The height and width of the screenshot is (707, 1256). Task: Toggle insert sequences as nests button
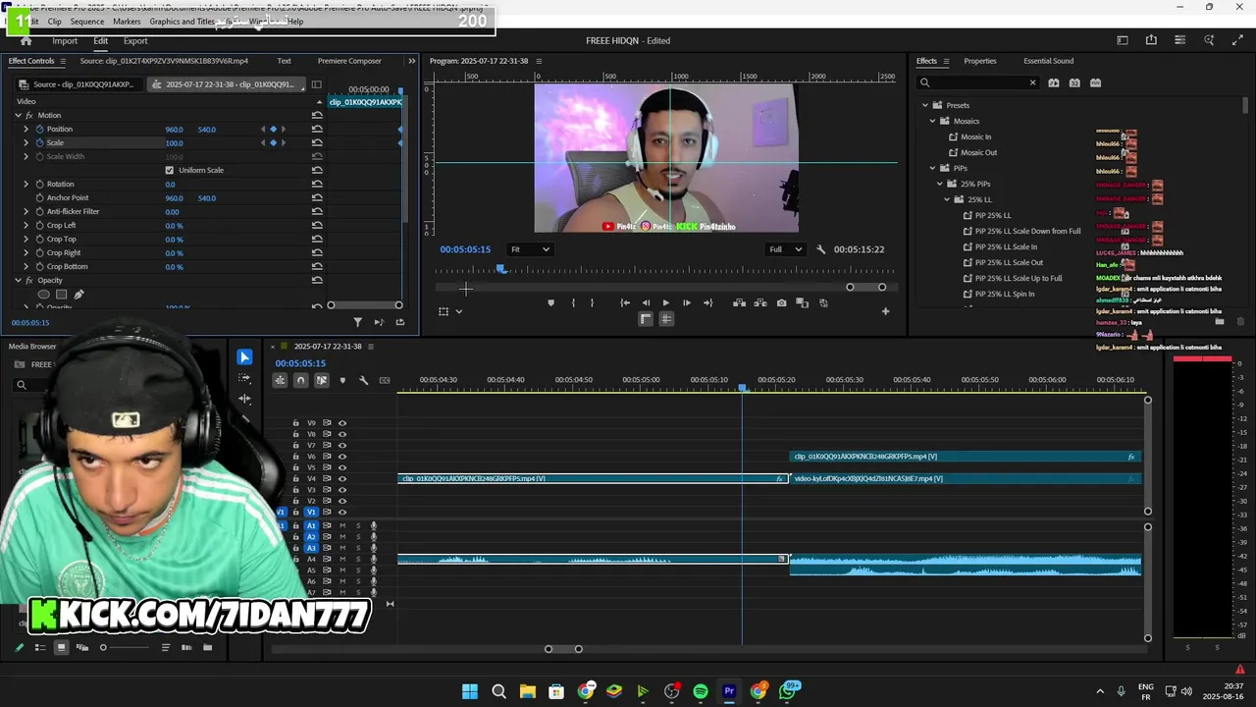click(x=280, y=380)
